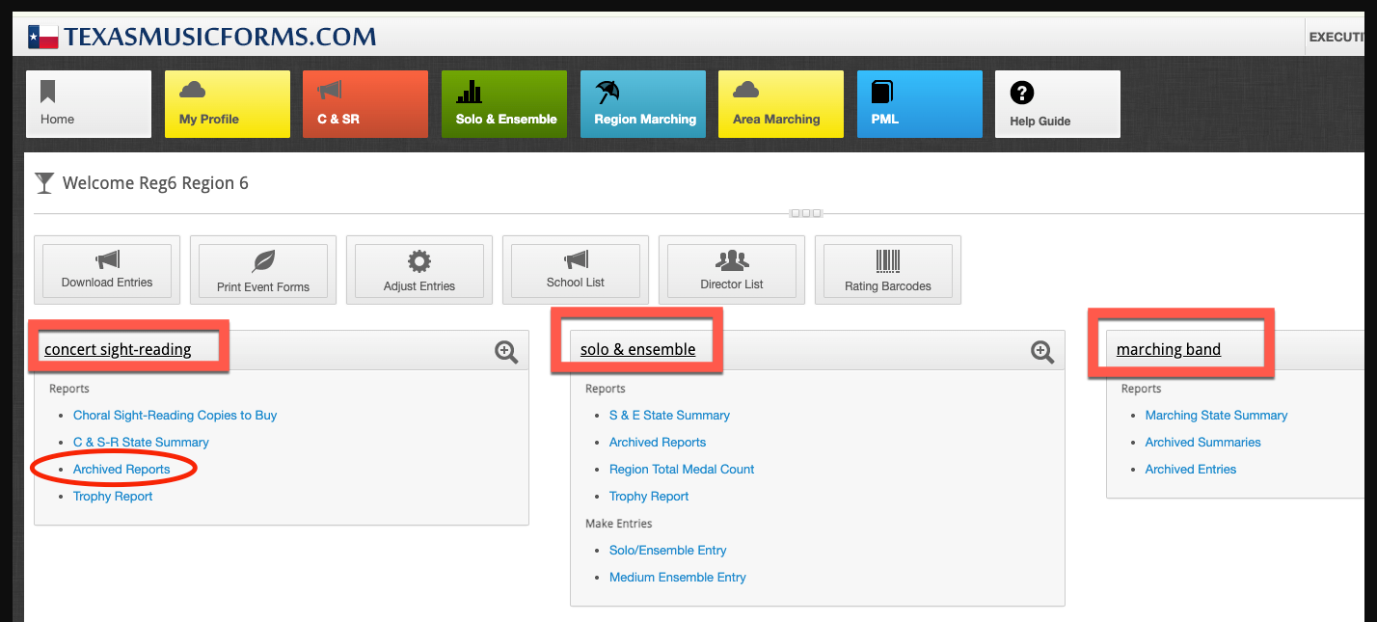Click gear icon above Adjust Entries
Image resolution: width=1377 pixels, height=622 pixels.
(419, 261)
